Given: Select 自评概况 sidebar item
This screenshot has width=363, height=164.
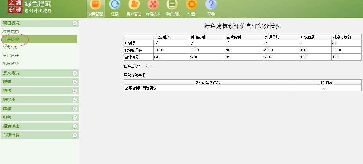Looking at the screenshot, I should pyautogui.click(x=11, y=39).
